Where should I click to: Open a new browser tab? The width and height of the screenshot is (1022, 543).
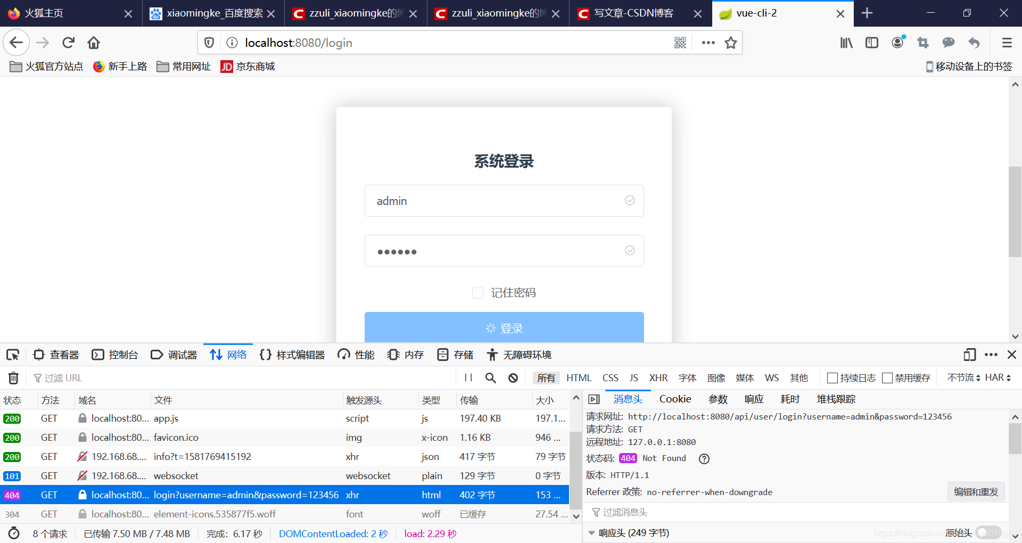click(x=867, y=13)
